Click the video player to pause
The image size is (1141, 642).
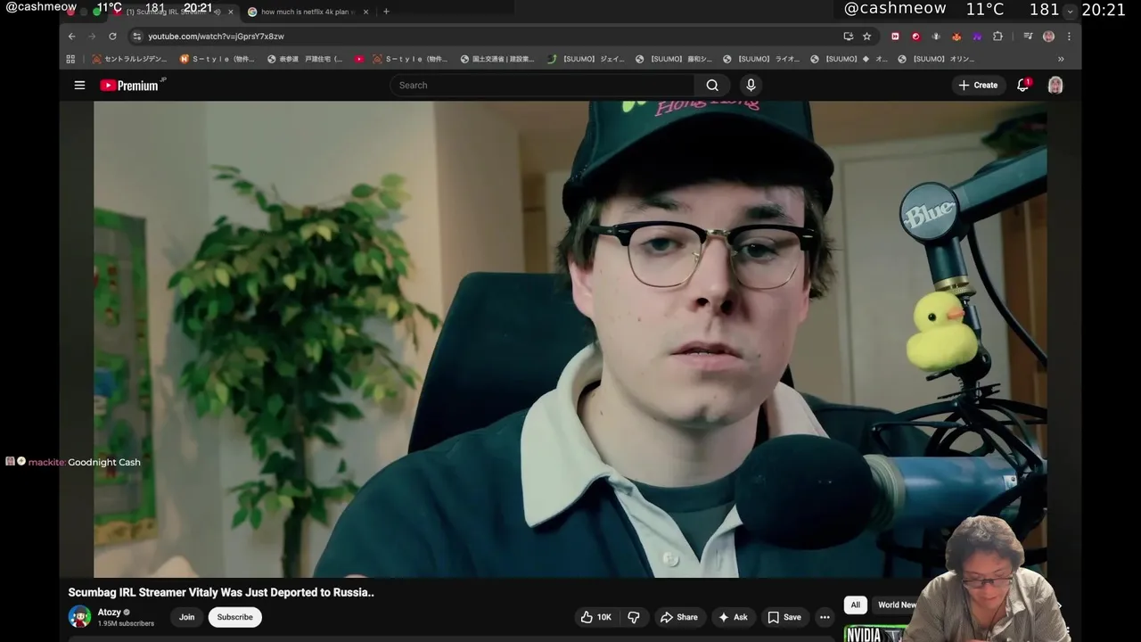tap(570, 339)
